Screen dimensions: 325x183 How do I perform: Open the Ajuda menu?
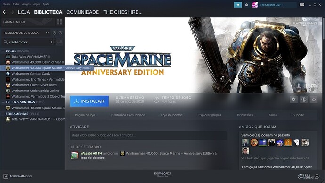pyautogui.click(x=46, y=4)
